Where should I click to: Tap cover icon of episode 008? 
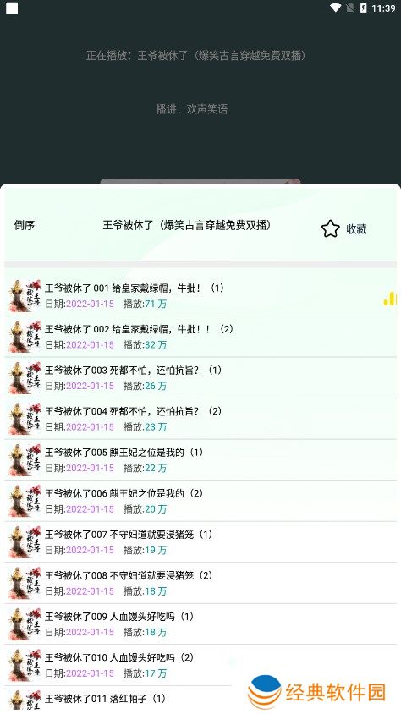click(x=25, y=583)
